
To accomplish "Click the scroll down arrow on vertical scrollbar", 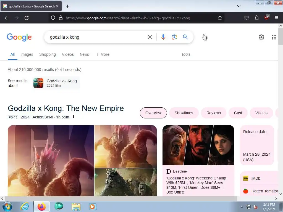I will pyautogui.click(x=281, y=194).
